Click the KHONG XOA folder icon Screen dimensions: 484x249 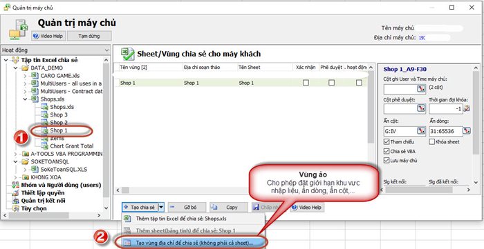coord(26,177)
